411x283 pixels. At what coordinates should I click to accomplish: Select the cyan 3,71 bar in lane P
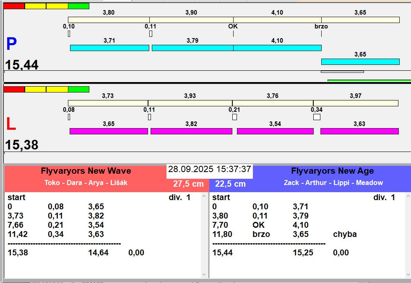coord(109,48)
